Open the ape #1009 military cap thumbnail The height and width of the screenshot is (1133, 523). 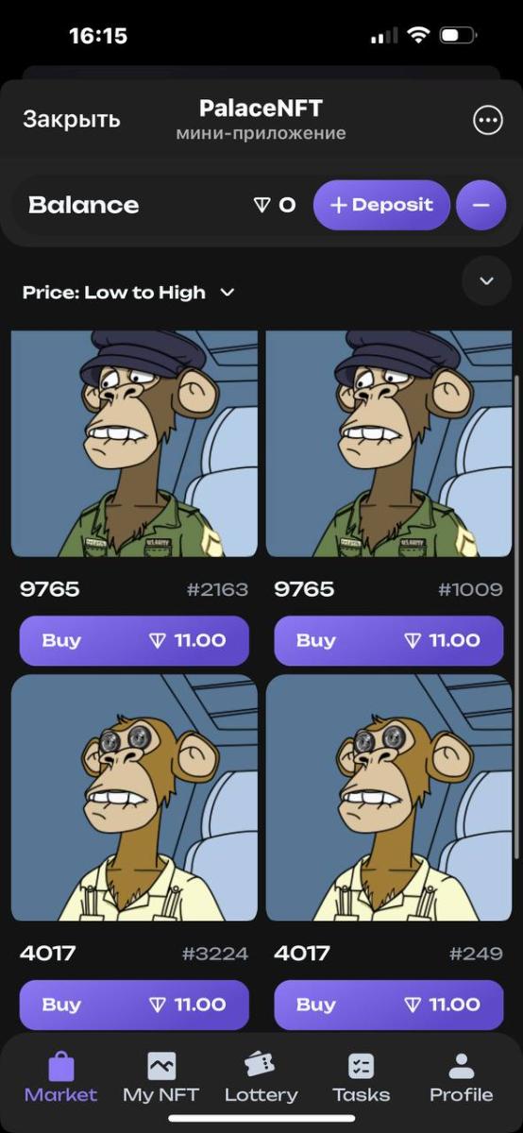coord(389,444)
